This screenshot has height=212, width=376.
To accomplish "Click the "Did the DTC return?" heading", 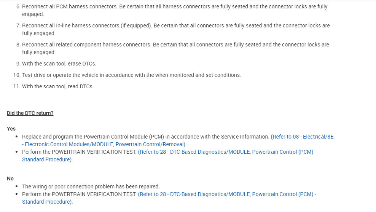I will (x=30, y=113).
